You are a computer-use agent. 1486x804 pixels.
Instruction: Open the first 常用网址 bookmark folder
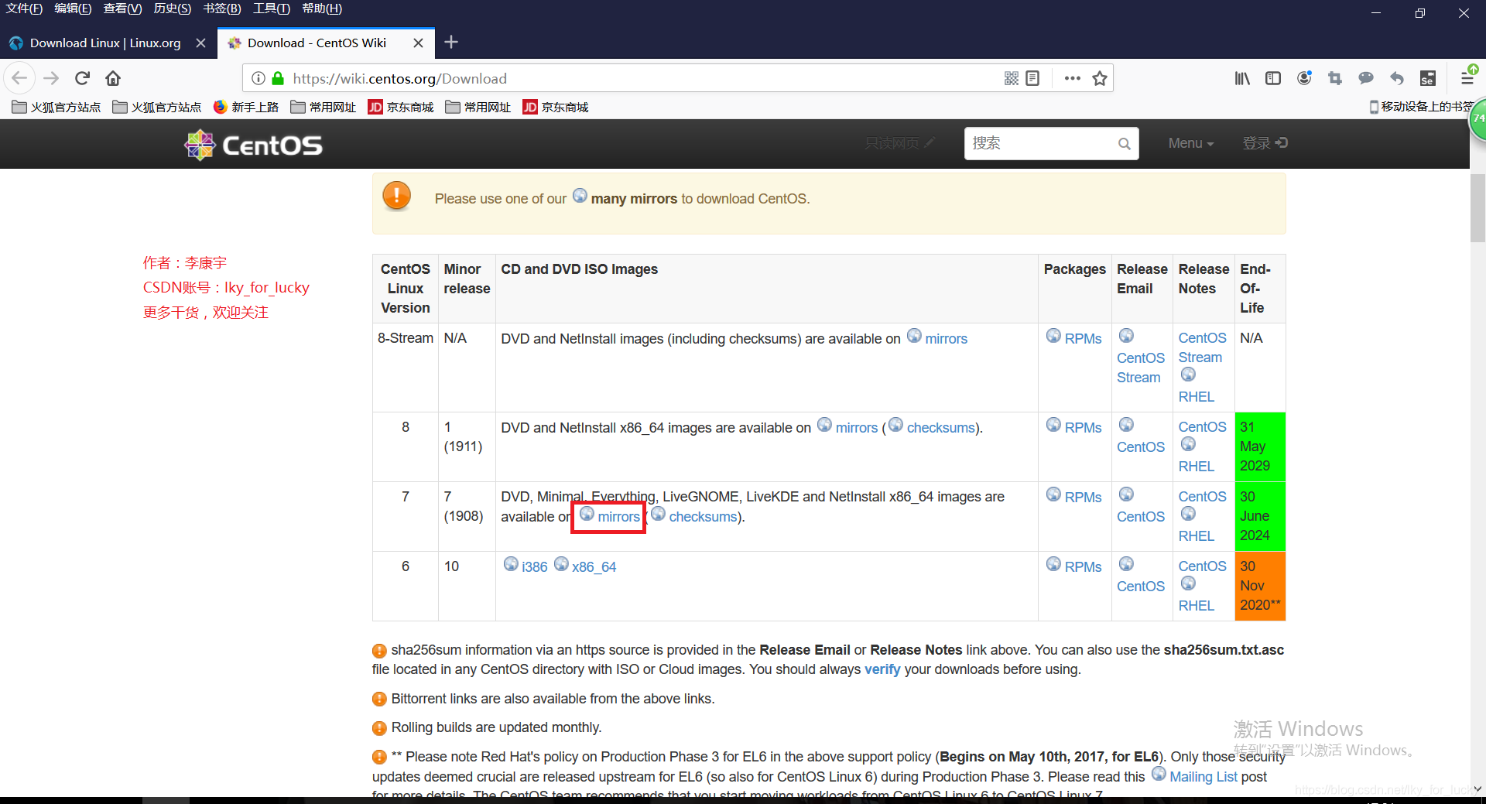324,107
